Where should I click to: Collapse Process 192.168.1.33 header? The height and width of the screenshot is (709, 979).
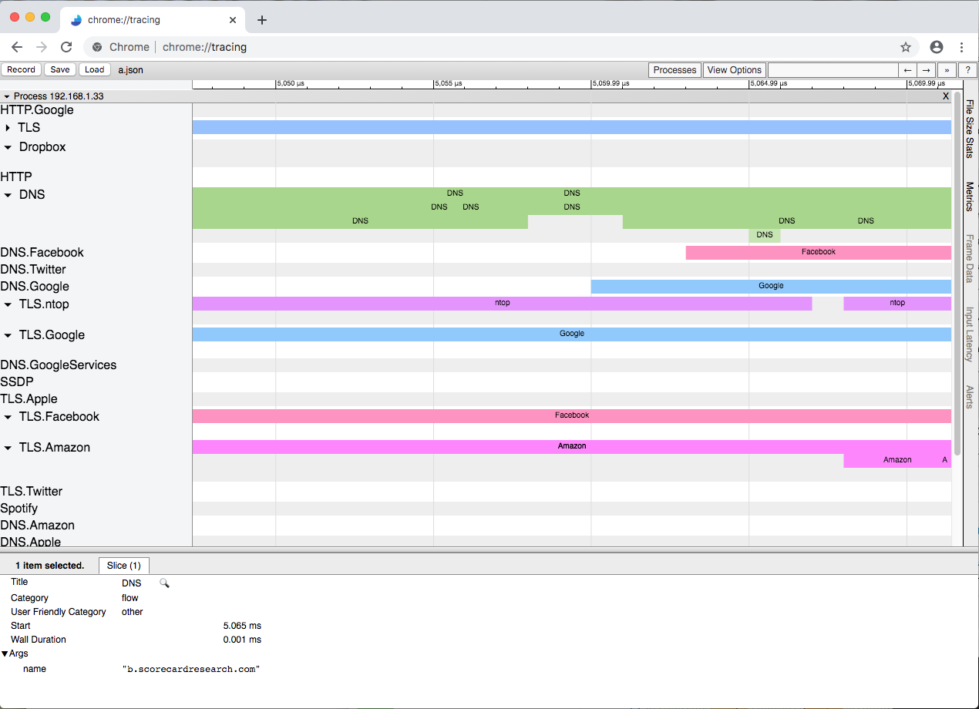tap(7, 97)
